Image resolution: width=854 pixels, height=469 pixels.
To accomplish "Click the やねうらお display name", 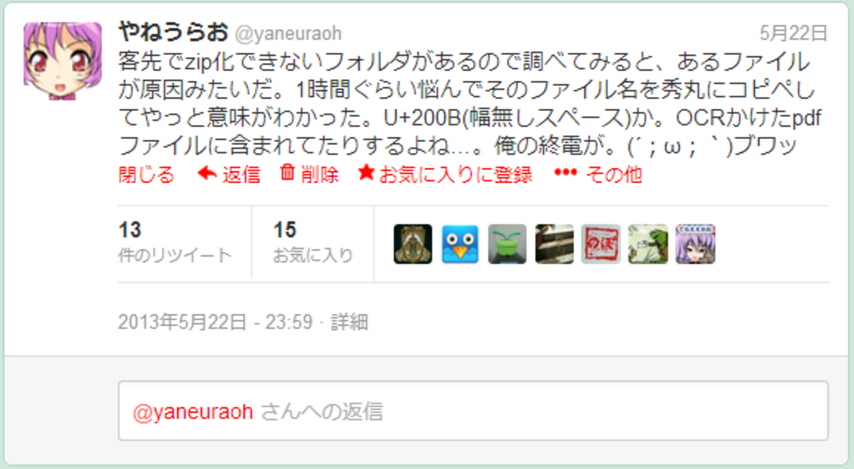I will 173,32.
